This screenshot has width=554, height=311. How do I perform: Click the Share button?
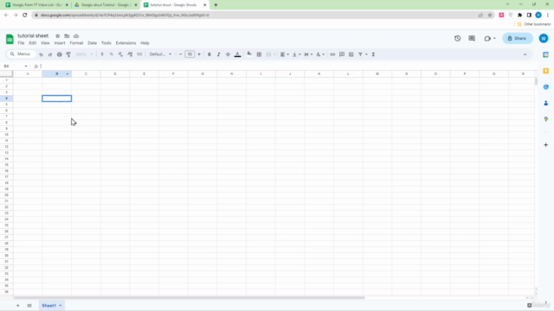518,38
